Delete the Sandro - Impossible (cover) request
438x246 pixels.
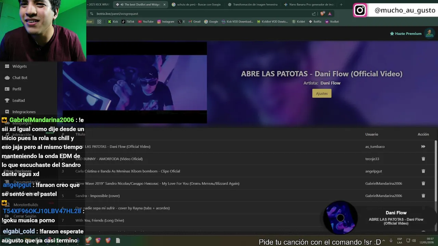[x=423, y=196]
